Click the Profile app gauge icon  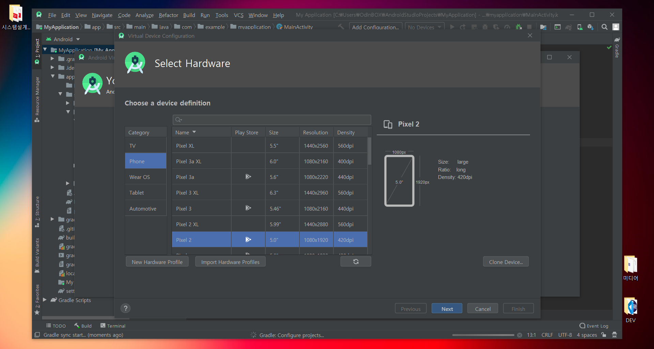pyautogui.click(x=507, y=27)
